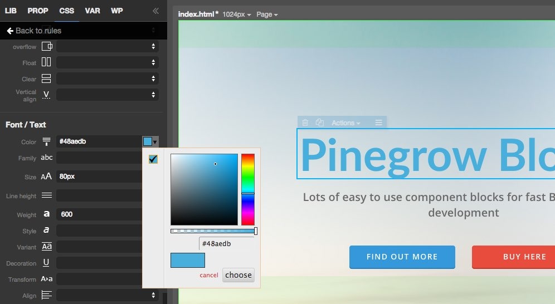Select the subtitle paragraph on page
555x304 pixels.
point(429,205)
